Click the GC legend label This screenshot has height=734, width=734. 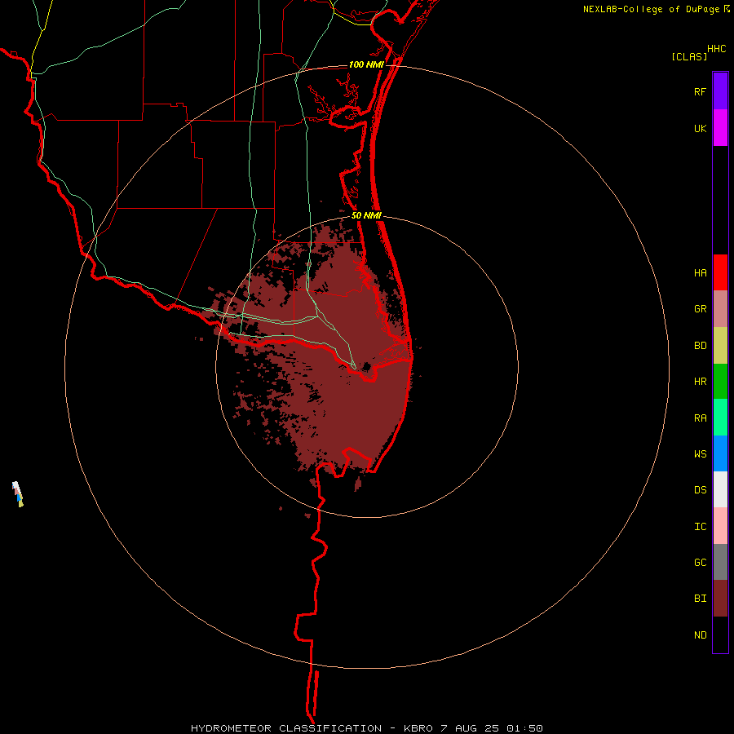point(700,563)
